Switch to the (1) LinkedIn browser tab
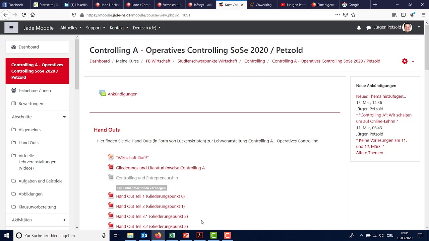 77,5
